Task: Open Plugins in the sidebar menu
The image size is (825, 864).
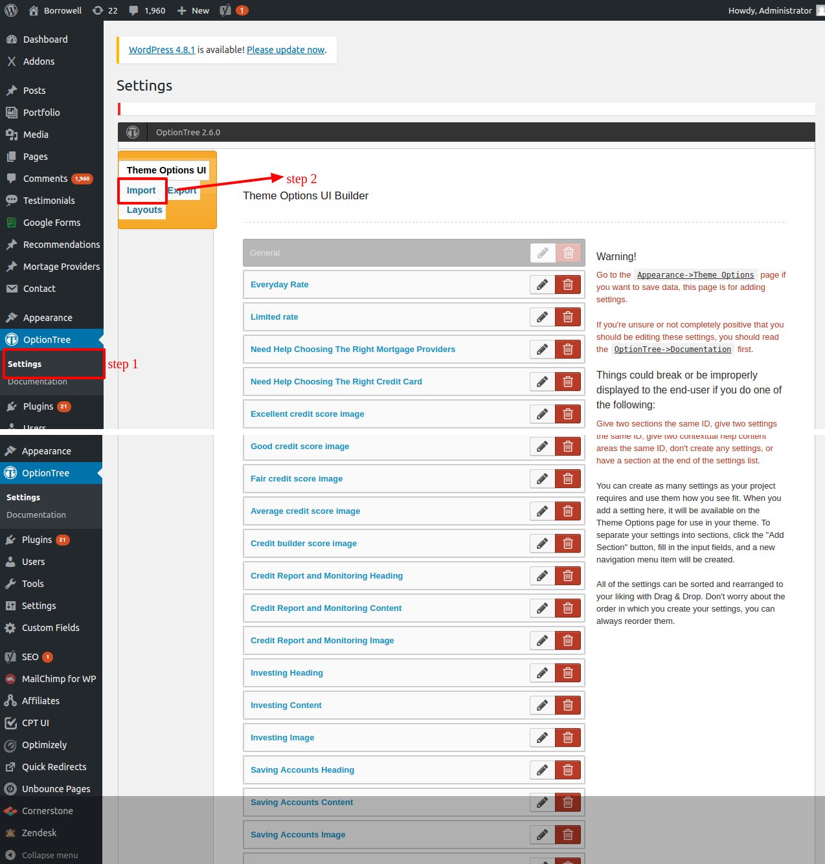Action: pyautogui.click(x=37, y=540)
